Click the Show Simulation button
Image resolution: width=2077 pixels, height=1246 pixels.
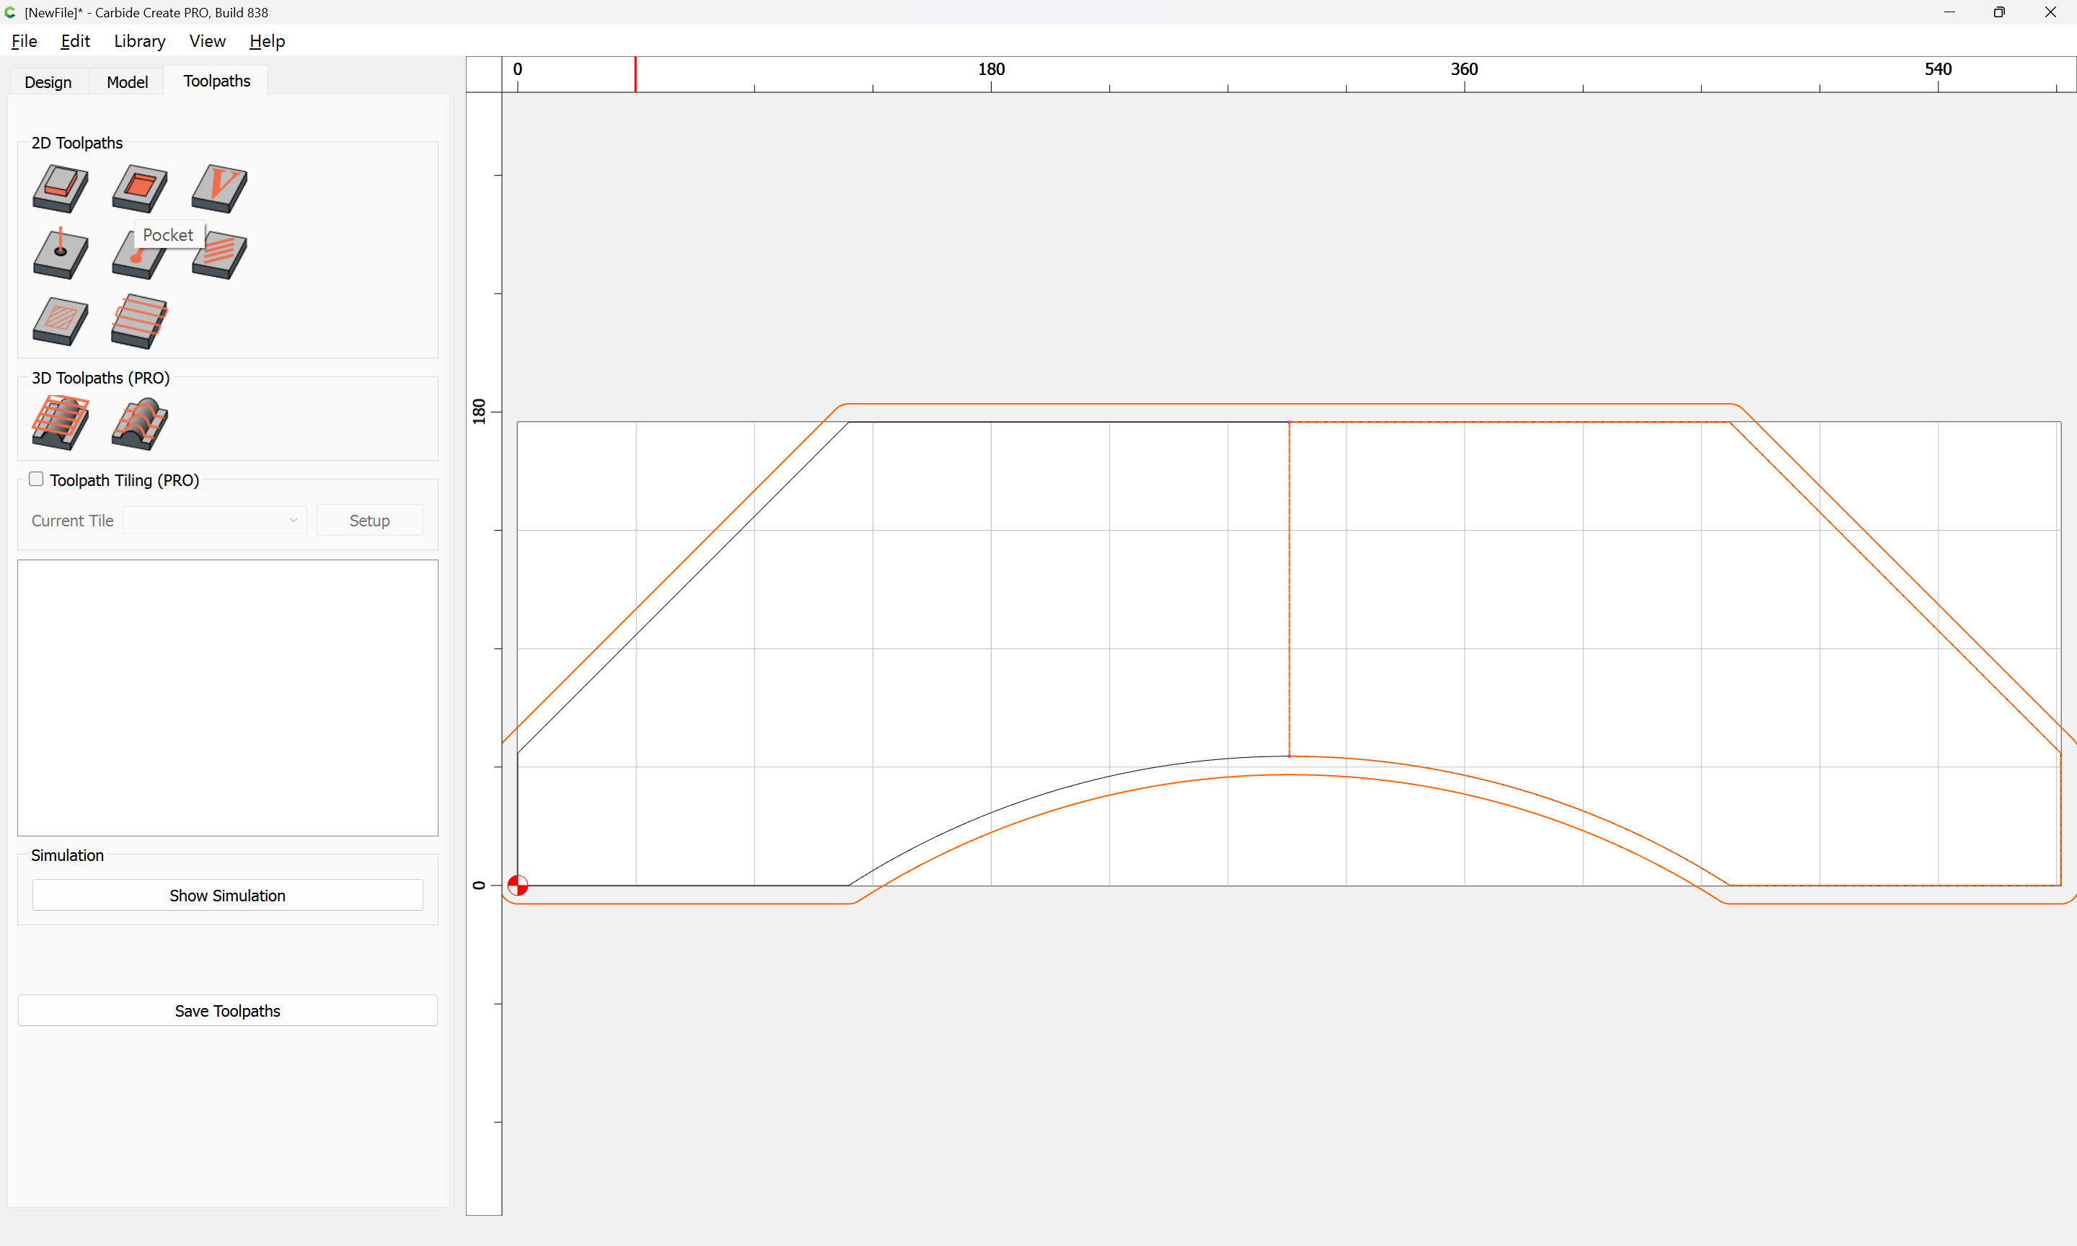(x=227, y=895)
